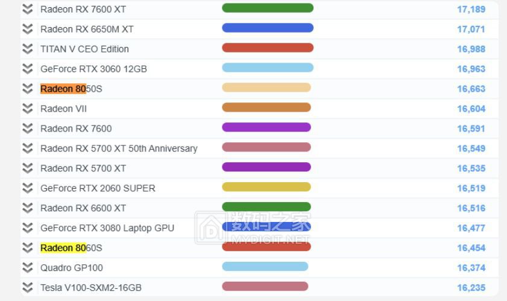Click the light blue Quadro GP100 bar
The height and width of the screenshot is (301, 507).
(x=265, y=267)
